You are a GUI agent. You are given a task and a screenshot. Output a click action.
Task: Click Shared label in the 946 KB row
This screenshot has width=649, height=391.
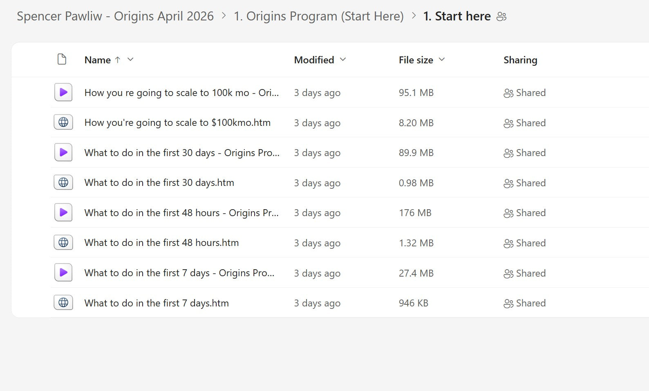[530, 303]
